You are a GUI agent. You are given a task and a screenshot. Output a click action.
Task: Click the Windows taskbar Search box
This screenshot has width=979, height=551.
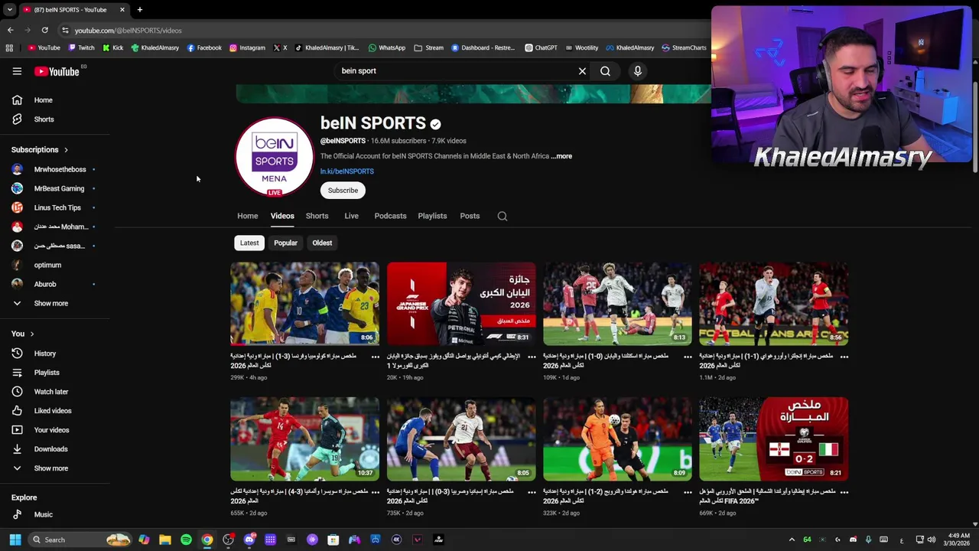tap(80, 540)
